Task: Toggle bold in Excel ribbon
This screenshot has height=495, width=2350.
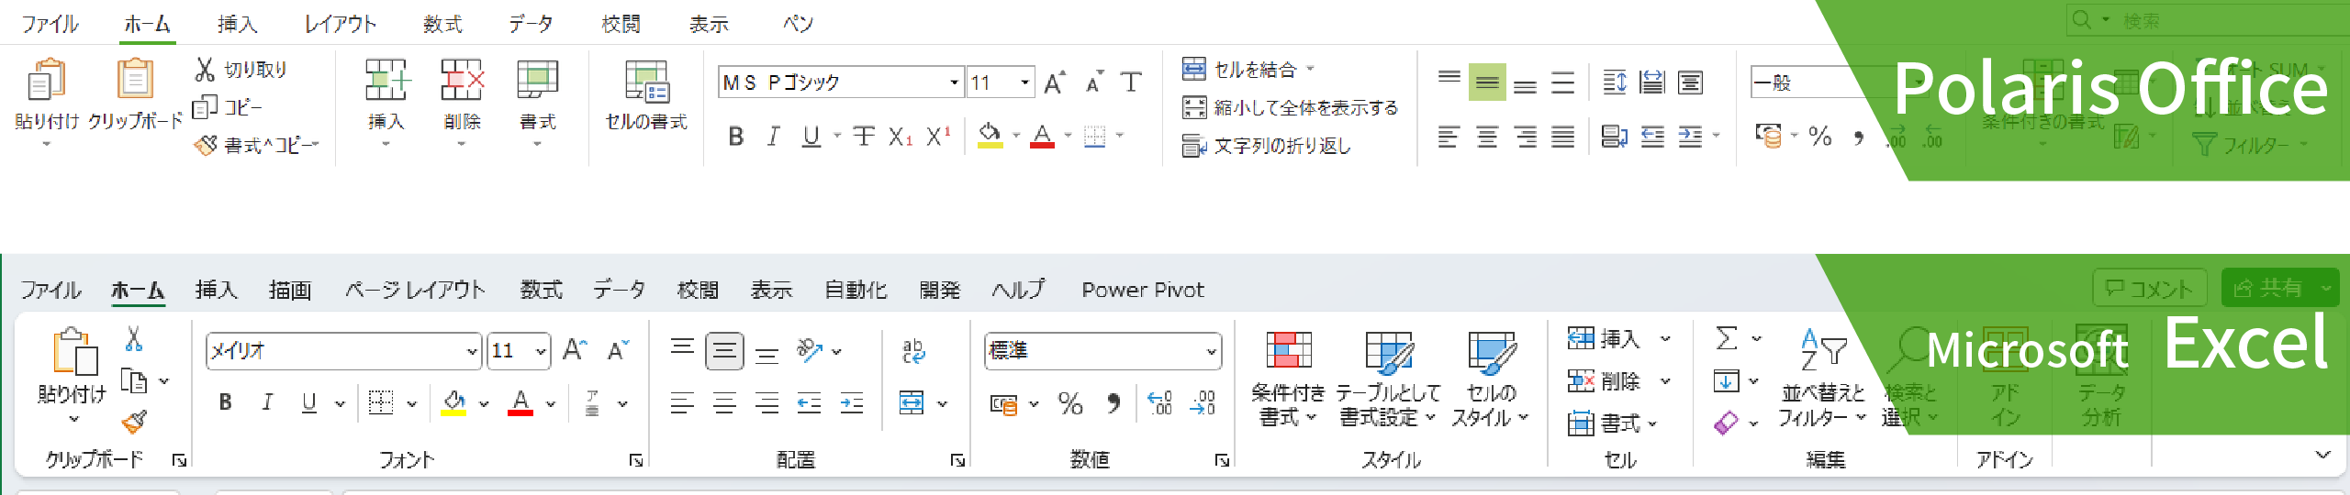Action: pos(226,402)
